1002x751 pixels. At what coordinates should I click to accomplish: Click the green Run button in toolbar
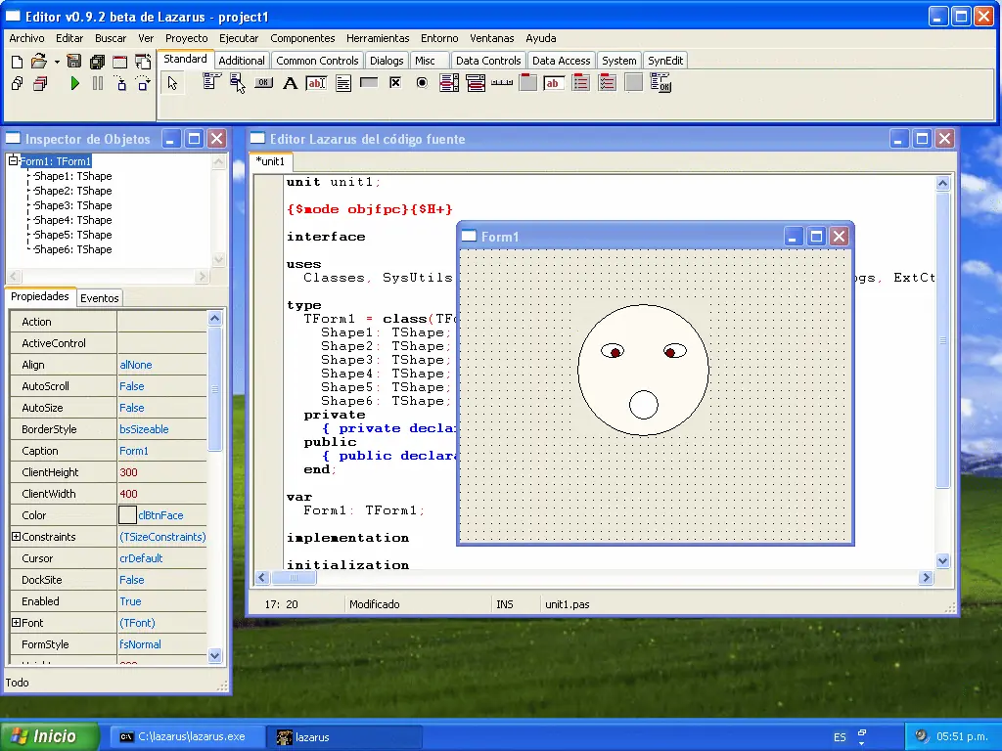[x=75, y=84]
